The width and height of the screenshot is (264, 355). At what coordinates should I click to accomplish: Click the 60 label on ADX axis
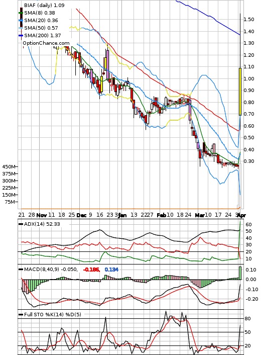click(248, 224)
